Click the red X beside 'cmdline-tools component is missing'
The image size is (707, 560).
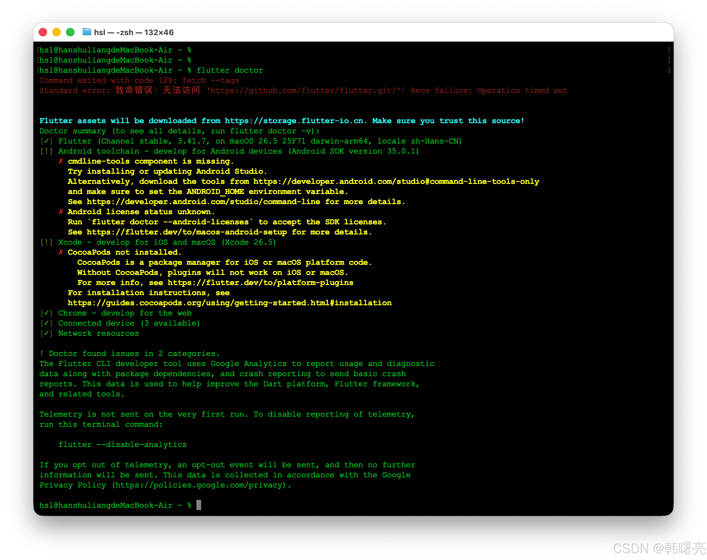pyautogui.click(x=61, y=161)
